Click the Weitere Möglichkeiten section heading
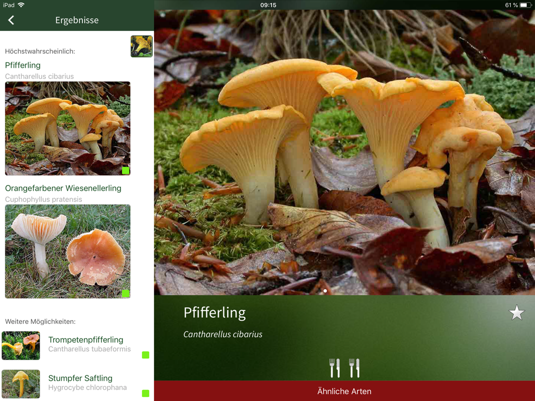 (x=40, y=321)
